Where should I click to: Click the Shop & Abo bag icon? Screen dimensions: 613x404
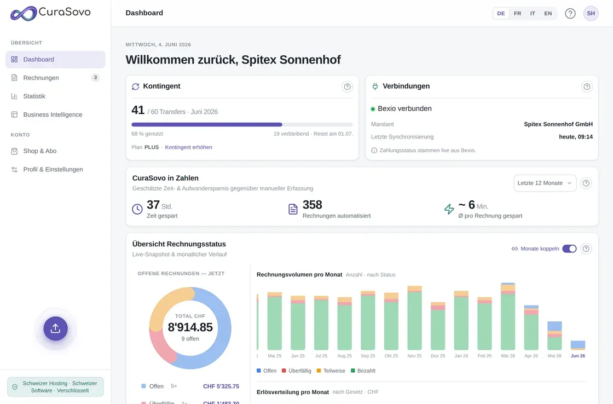tap(14, 151)
